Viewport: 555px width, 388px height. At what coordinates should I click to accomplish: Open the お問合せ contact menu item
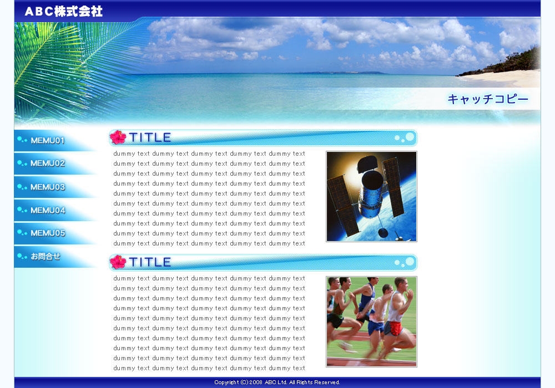coord(56,257)
